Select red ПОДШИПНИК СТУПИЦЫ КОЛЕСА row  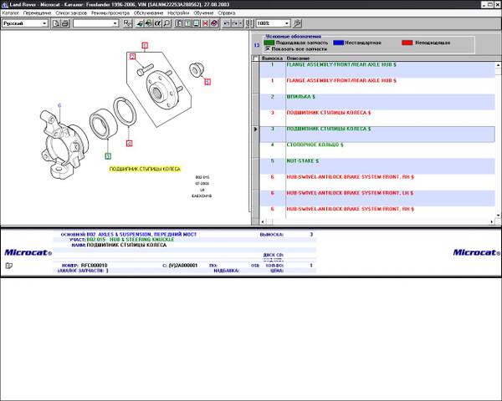pos(377,118)
